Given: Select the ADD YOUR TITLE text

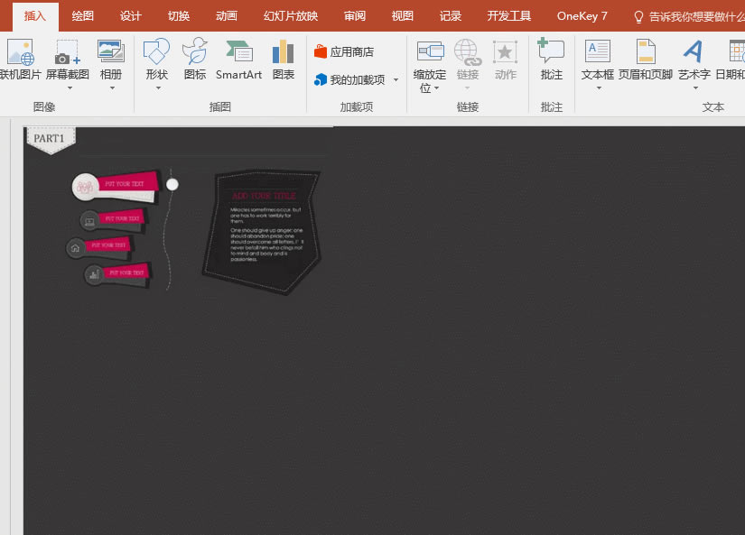Looking at the screenshot, I should tap(264, 196).
